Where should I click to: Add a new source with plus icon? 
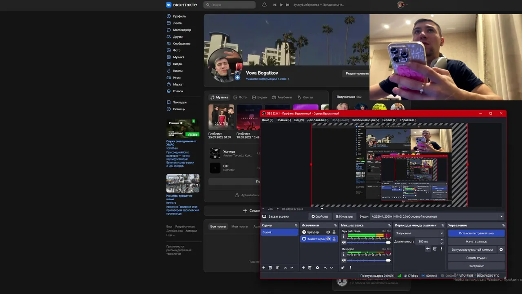pyautogui.click(x=303, y=268)
